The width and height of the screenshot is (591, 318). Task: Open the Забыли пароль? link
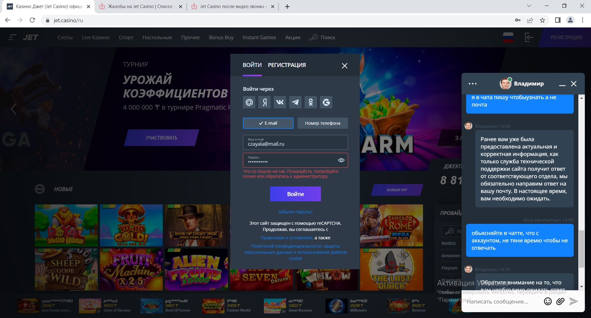point(295,212)
